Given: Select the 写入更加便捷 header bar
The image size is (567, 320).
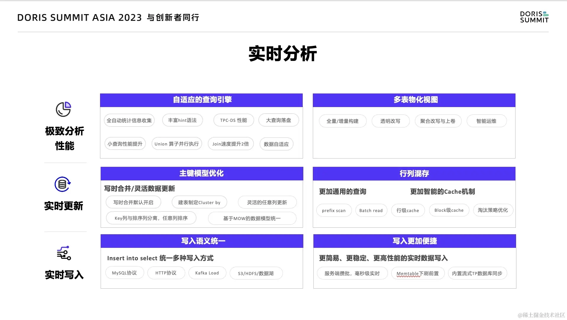Looking at the screenshot, I should click(x=415, y=241).
